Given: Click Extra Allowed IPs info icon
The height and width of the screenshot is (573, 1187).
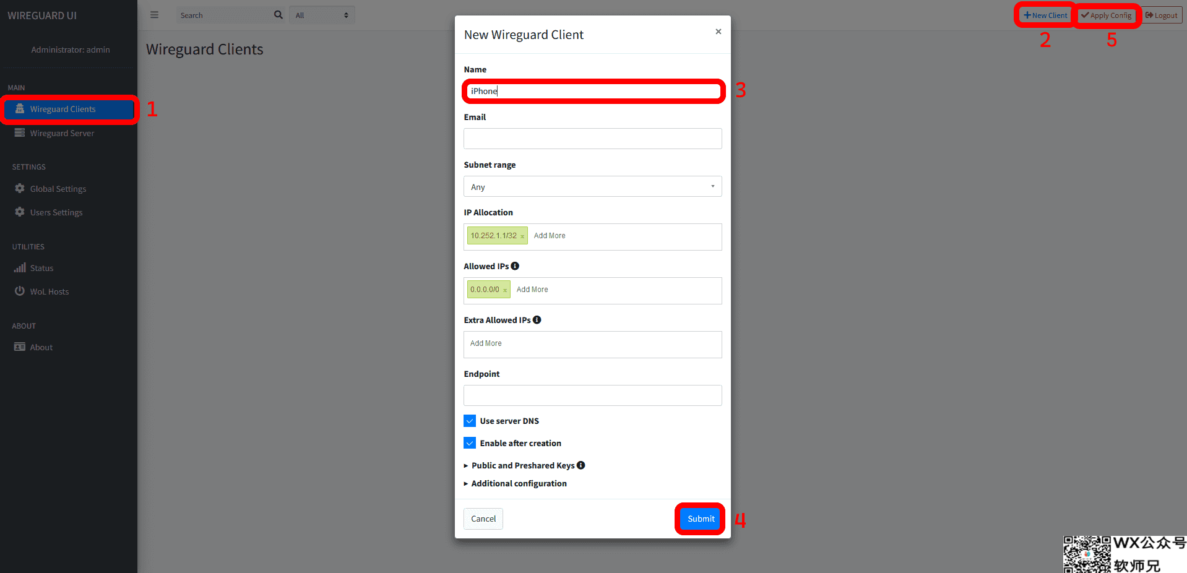Looking at the screenshot, I should pos(537,320).
